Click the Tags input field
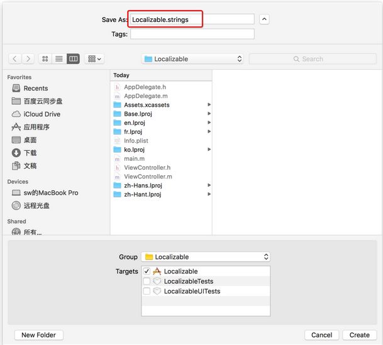 (192, 34)
